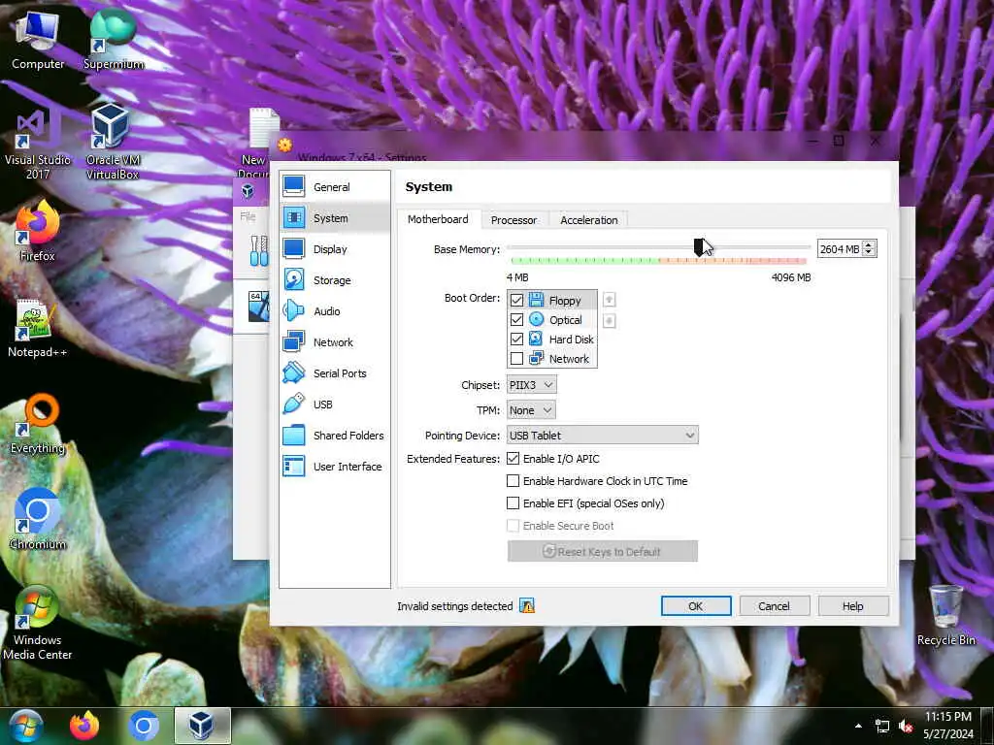Open Notepad++ desktop shortcut
The width and height of the screenshot is (994, 745).
click(x=38, y=330)
